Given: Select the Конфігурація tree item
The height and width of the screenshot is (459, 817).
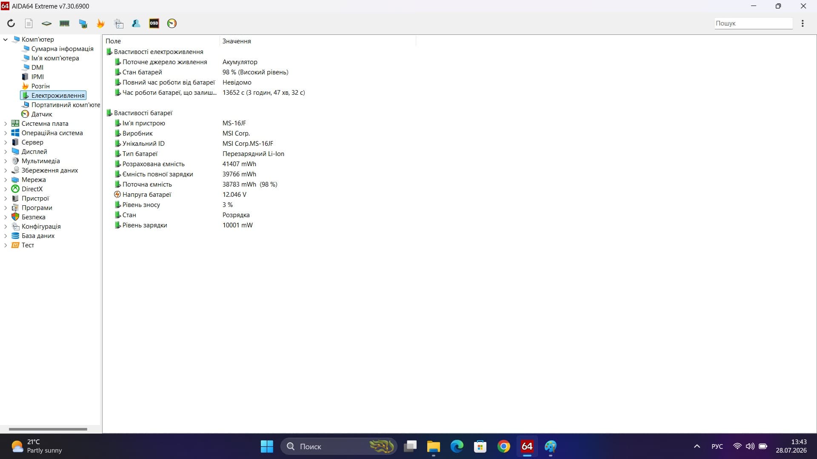Looking at the screenshot, I should point(41,227).
